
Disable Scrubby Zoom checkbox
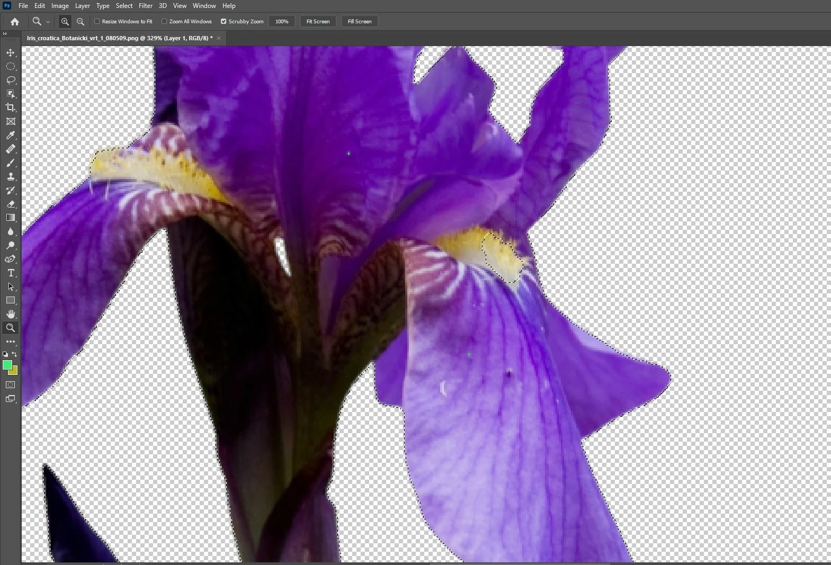coord(224,22)
